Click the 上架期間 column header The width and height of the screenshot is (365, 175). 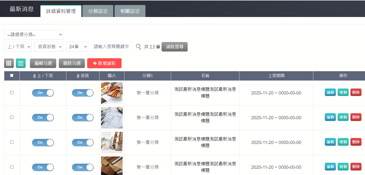(276, 76)
